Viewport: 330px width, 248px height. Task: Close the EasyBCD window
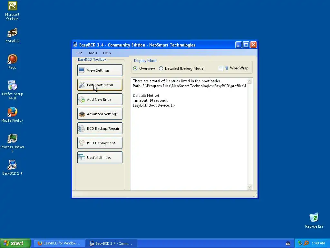(253, 45)
